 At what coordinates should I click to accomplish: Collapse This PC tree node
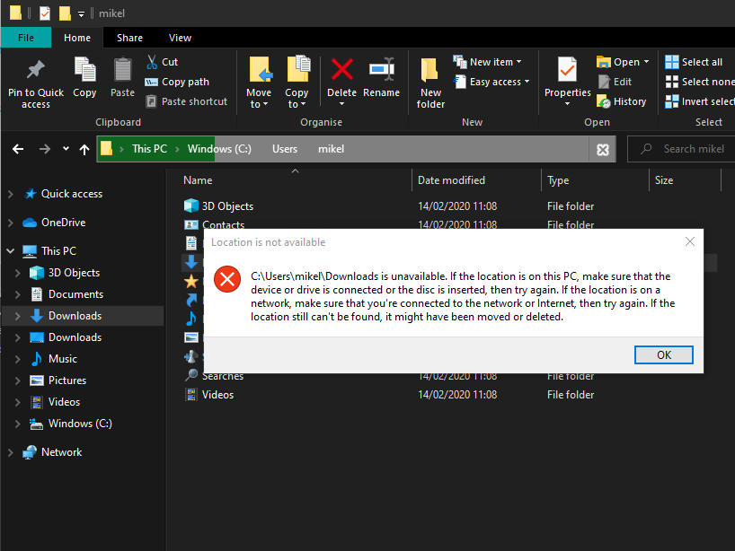pos(10,251)
